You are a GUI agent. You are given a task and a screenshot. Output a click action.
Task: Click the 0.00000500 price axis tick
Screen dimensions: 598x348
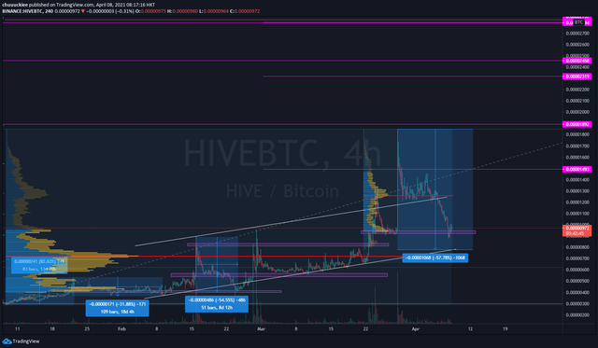tap(577, 281)
